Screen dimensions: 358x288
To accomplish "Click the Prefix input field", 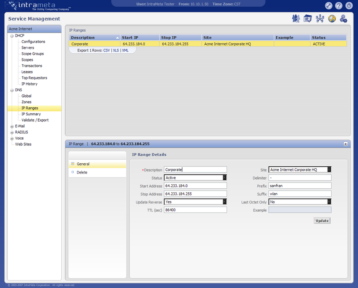I will [300, 186].
